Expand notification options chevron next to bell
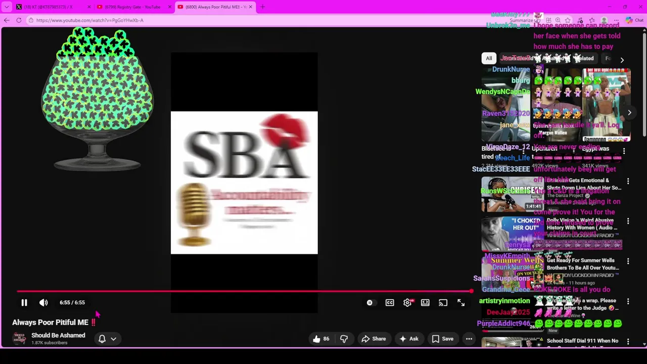 tap(113, 339)
